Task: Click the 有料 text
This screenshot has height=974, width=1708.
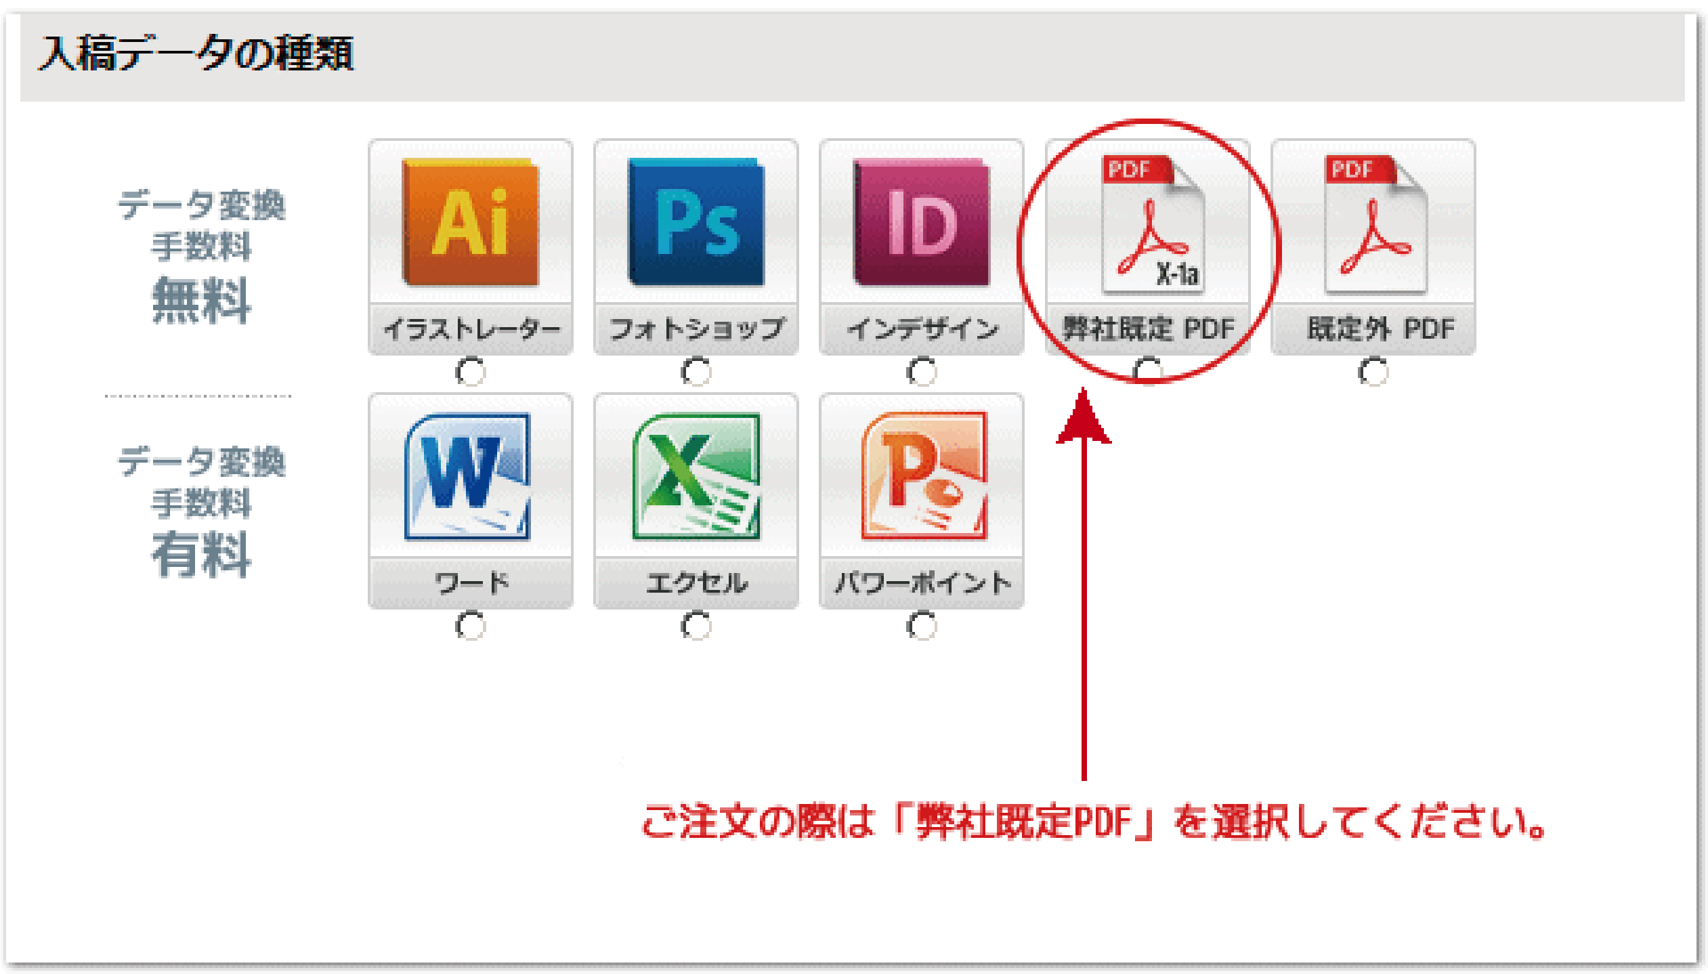Action: (201, 555)
